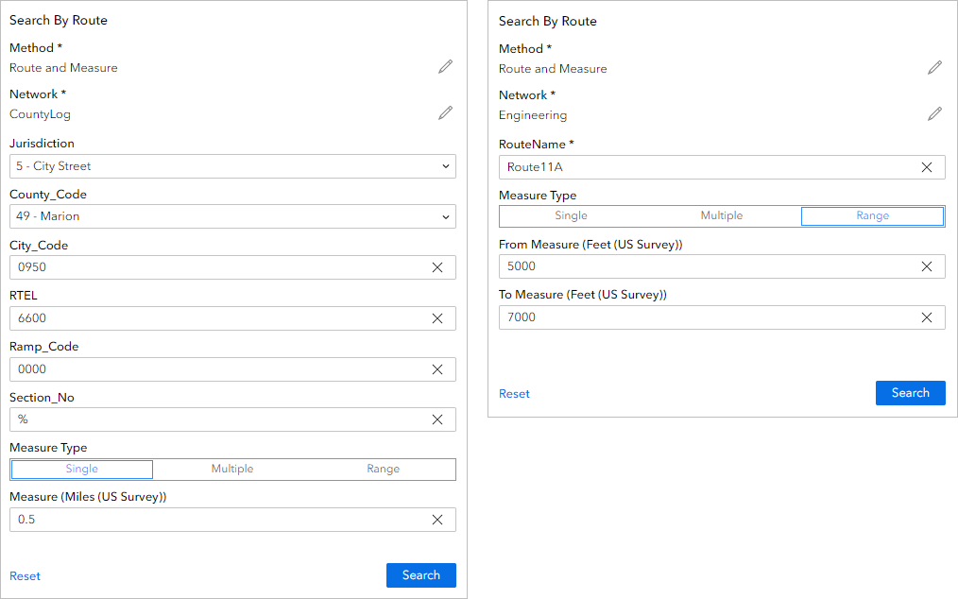Image resolution: width=958 pixels, height=599 pixels.
Task: Click the Search button in the right panel
Action: coord(910,392)
